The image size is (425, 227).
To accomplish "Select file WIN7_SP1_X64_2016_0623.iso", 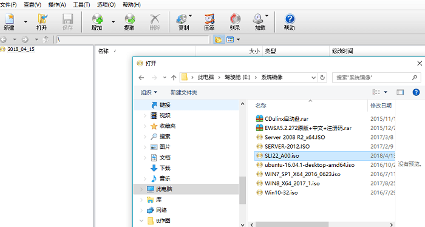I will tap(302, 174).
